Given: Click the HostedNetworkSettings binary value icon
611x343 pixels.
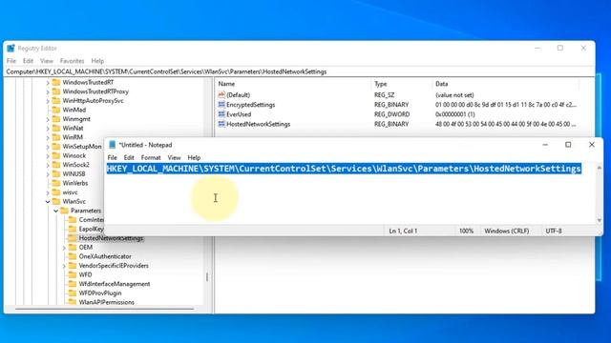Looking at the screenshot, I should click(221, 124).
